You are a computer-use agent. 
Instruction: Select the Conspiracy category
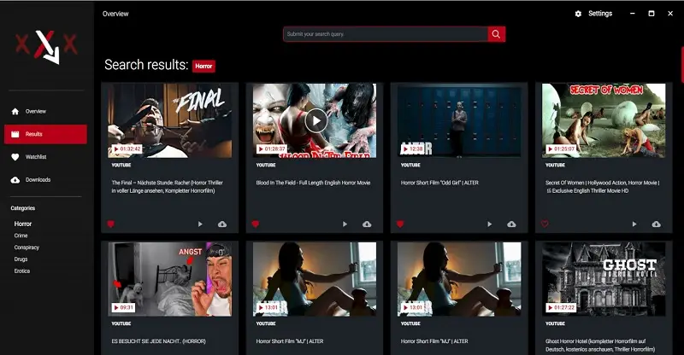click(x=27, y=247)
